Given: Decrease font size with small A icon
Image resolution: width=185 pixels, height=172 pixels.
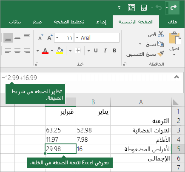Looking at the screenshot, I should pos(40,37).
